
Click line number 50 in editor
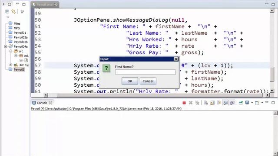38,20
